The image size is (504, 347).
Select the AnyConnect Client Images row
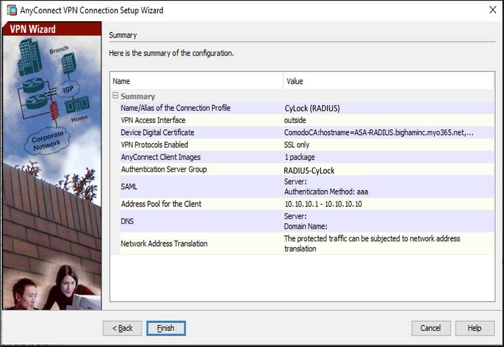coord(160,157)
